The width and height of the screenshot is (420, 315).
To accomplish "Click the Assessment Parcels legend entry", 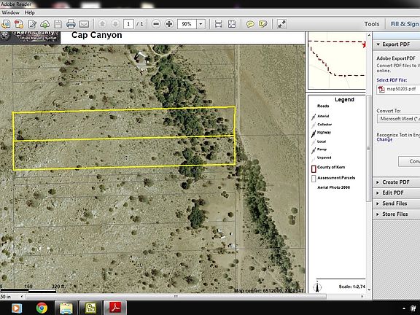I will (333, 178).
